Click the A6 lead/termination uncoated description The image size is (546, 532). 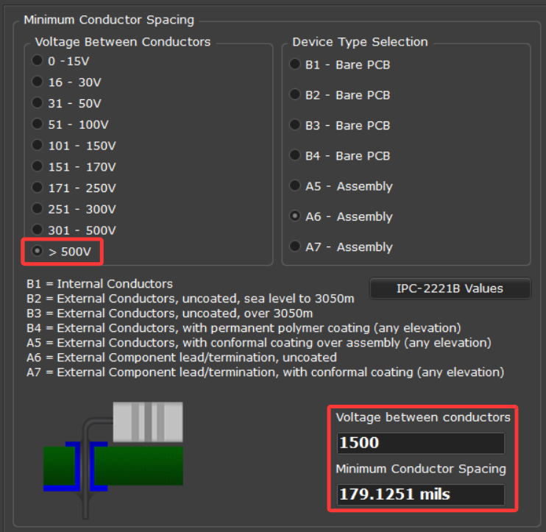click(182, 358)
